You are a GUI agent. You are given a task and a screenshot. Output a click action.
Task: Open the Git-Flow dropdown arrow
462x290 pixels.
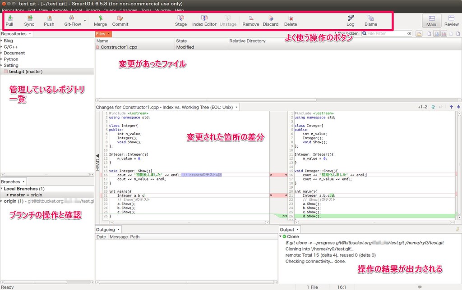coord(85,21)
